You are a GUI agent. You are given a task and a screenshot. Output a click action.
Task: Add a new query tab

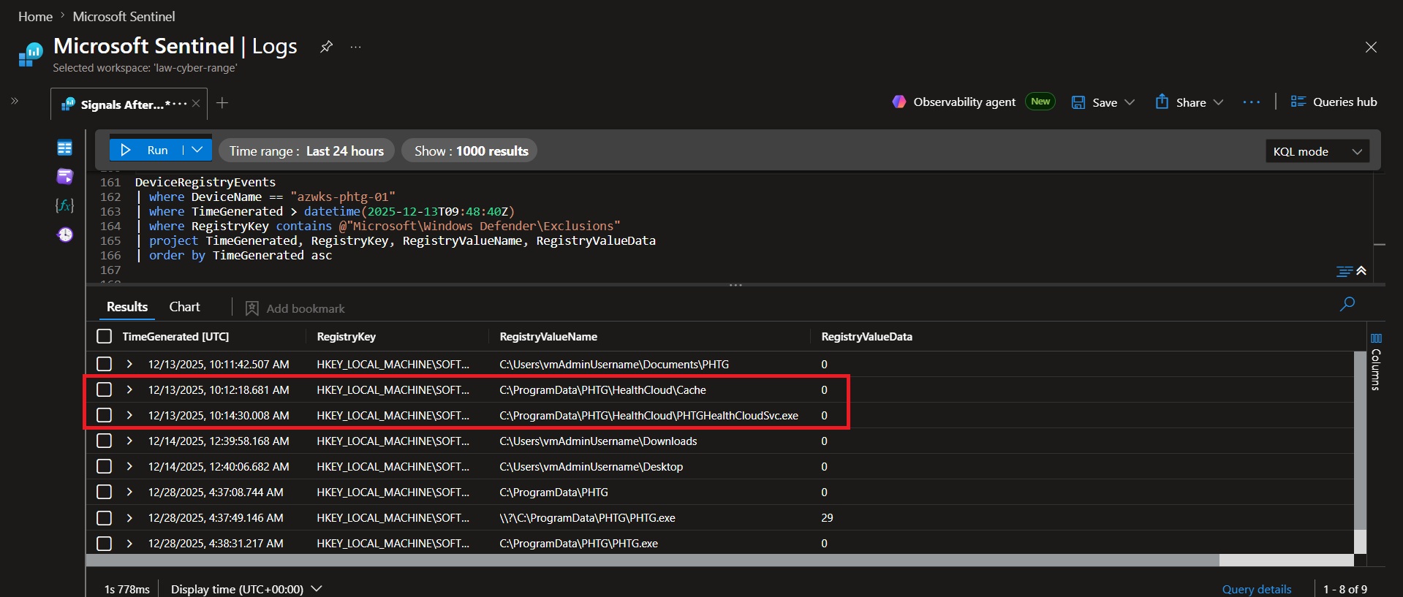[x=222, y=103]
